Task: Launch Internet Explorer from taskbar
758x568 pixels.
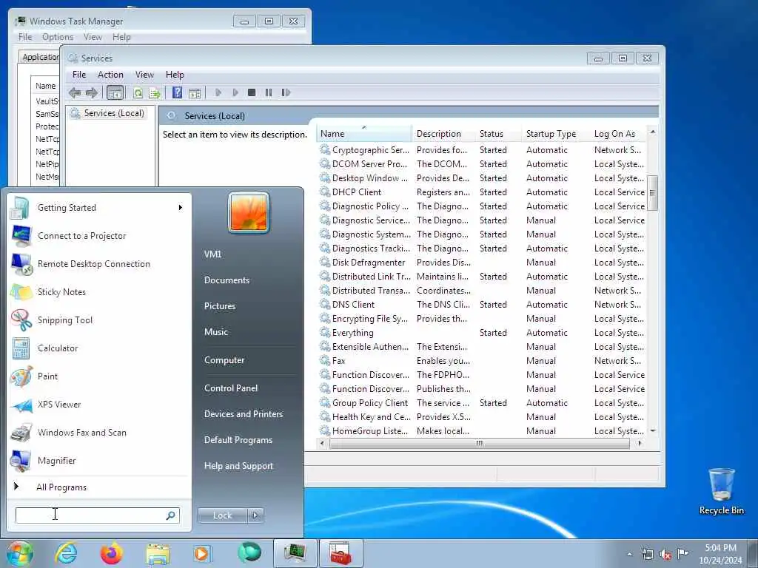Action: pos(65,553)
